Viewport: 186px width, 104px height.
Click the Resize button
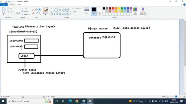tap(25, 11)
